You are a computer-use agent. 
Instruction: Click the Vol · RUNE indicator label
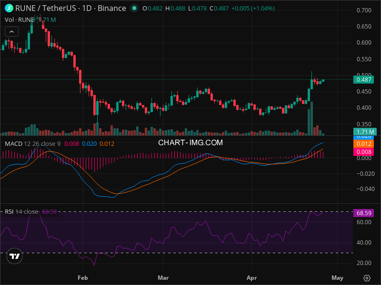(20, 19)
